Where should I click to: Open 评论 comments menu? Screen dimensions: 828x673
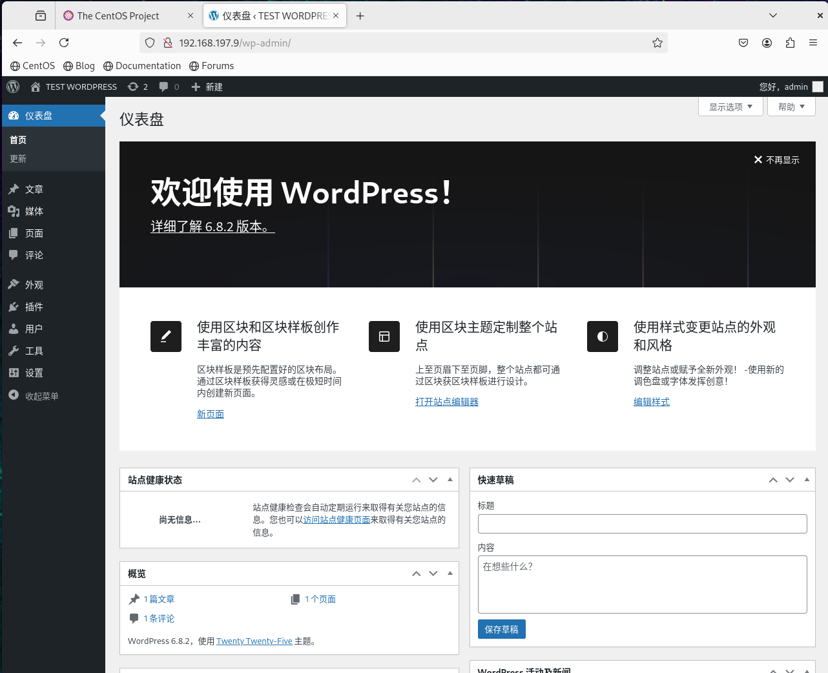tap(53, 255)
